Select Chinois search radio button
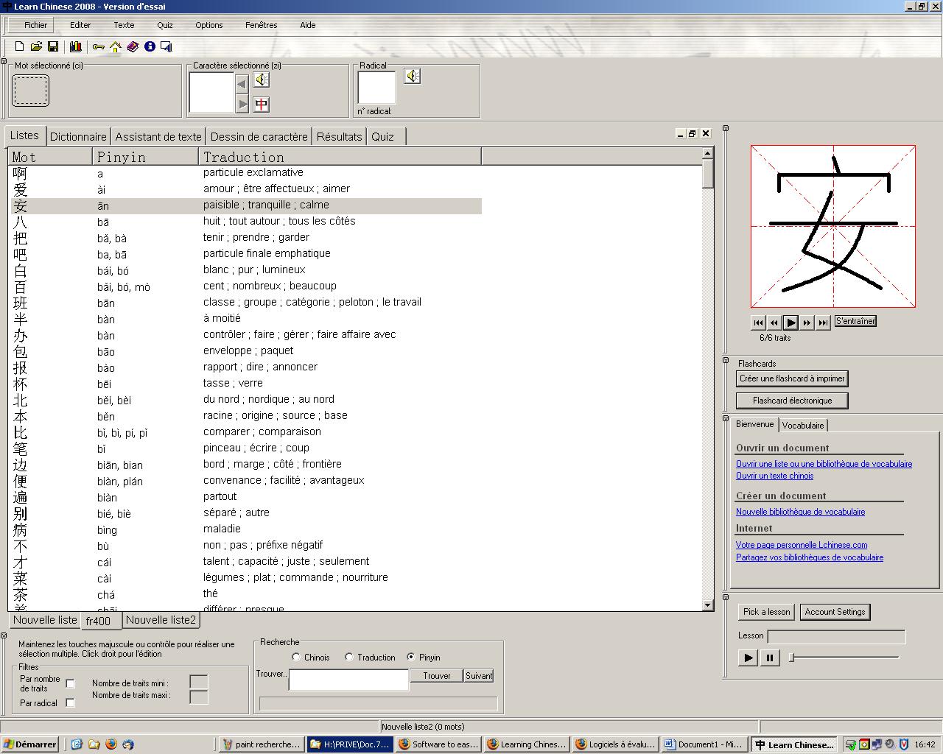This screenshot has height=754, width=943. pyautogui.click(x=296, y=657)
